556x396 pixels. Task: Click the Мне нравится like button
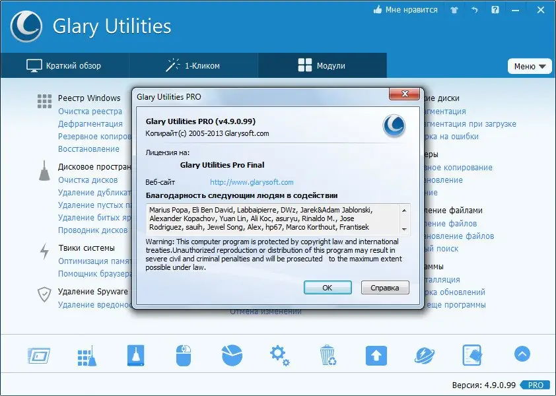click(x=405, y=9)
